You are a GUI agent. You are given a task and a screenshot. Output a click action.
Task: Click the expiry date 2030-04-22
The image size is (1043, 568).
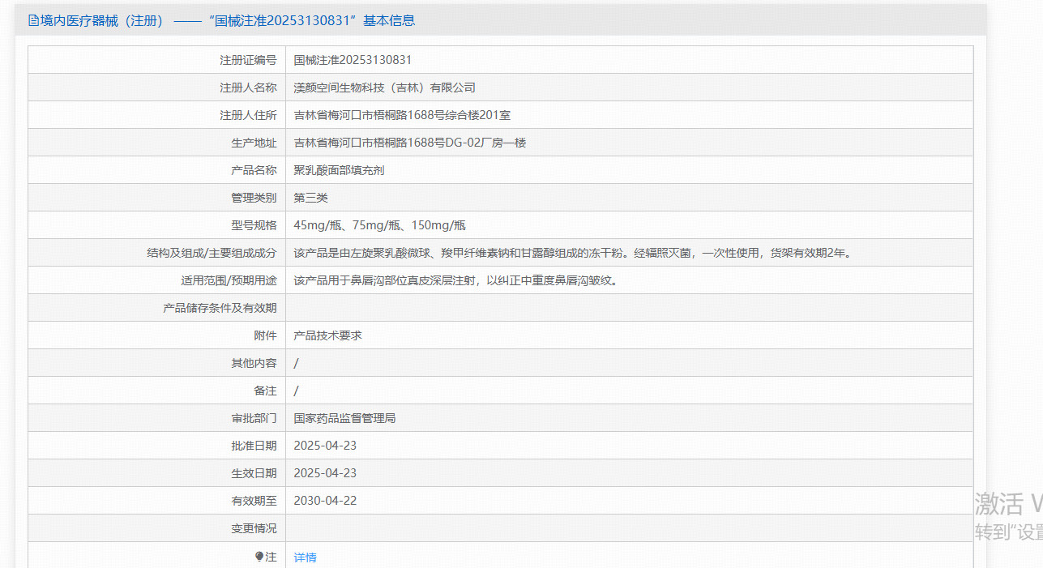(x=325, y=501)
